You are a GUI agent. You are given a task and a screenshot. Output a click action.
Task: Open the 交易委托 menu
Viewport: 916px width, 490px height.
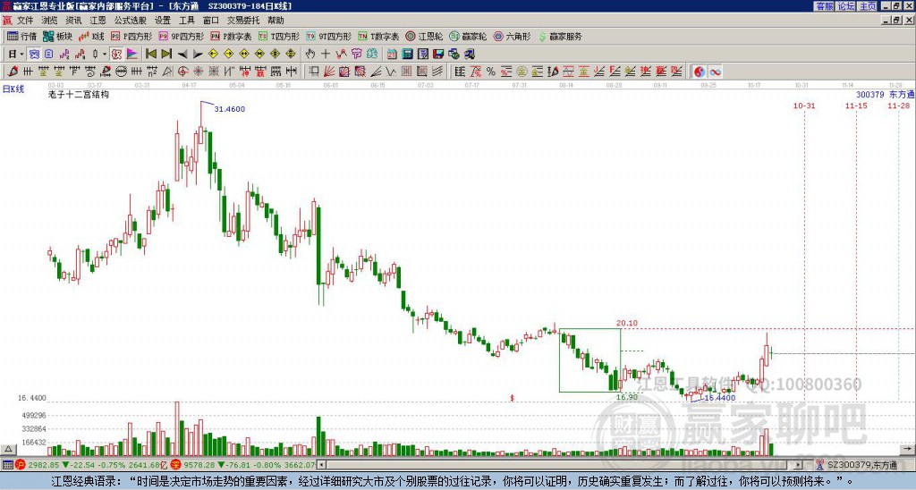click(243, 21)
